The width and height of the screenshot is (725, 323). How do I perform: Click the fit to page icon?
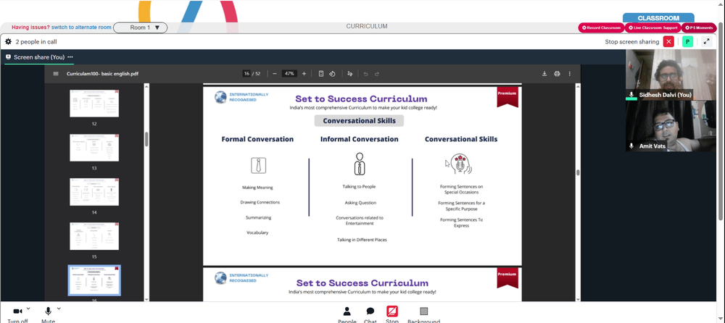tap(321, 73)
